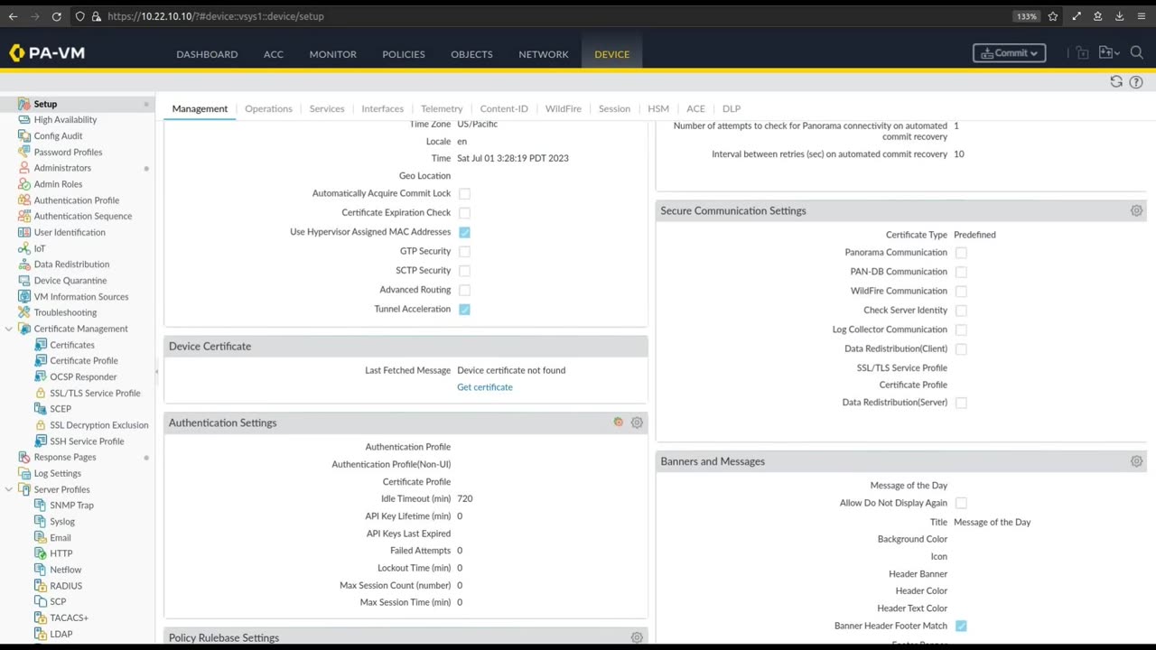The image size is (1156, 650).
Task: Open the OCSP Responder sidebar item
Action: point(83,376)
